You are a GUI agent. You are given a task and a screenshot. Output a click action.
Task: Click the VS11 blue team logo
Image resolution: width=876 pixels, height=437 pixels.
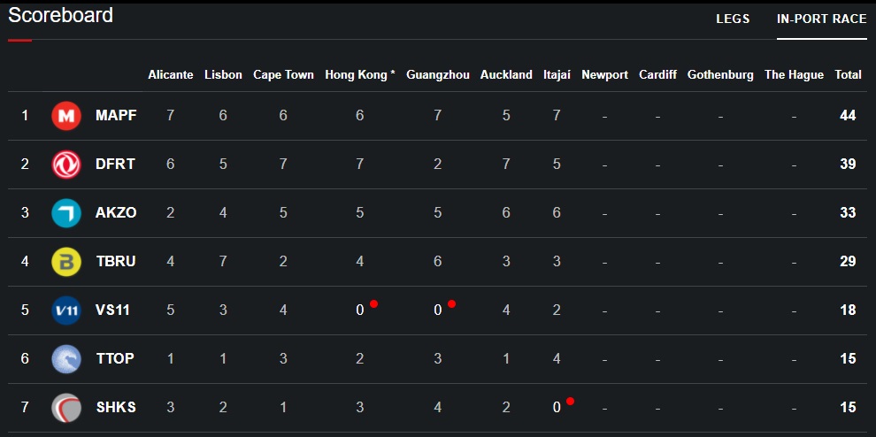click(x=66, y=310)
